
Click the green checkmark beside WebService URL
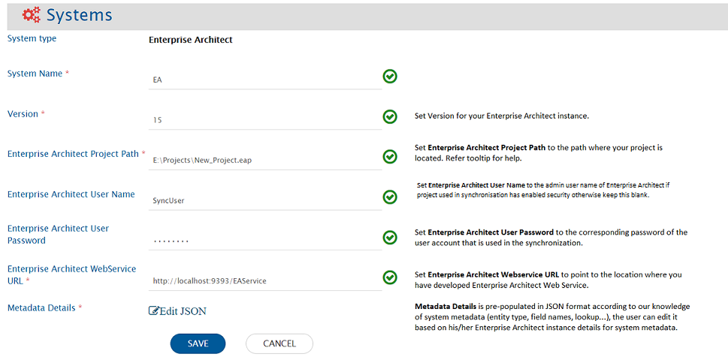pos(390,277)
